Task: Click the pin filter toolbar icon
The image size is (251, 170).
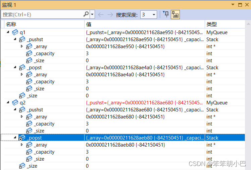Action: click(166, 14)
